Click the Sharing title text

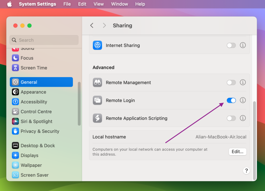[123, 25]
